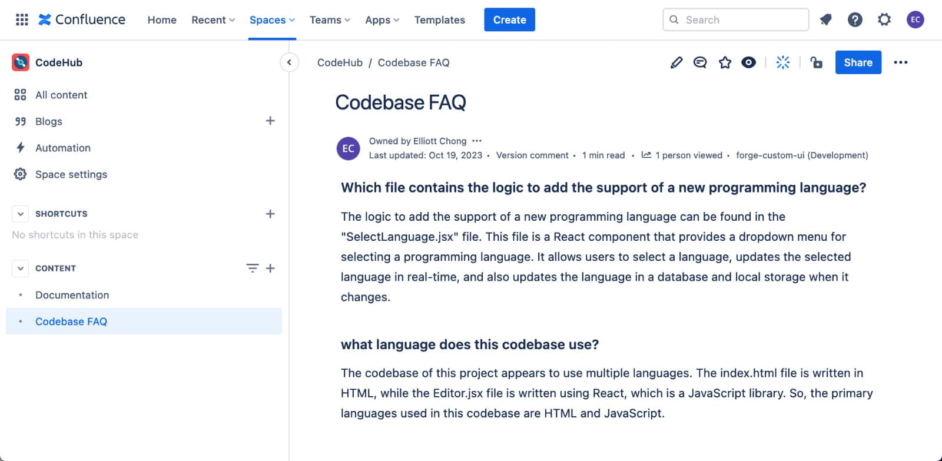Click the pencil edit page icon
This screenshot has width=942, height=461.
tap(676, 62)
